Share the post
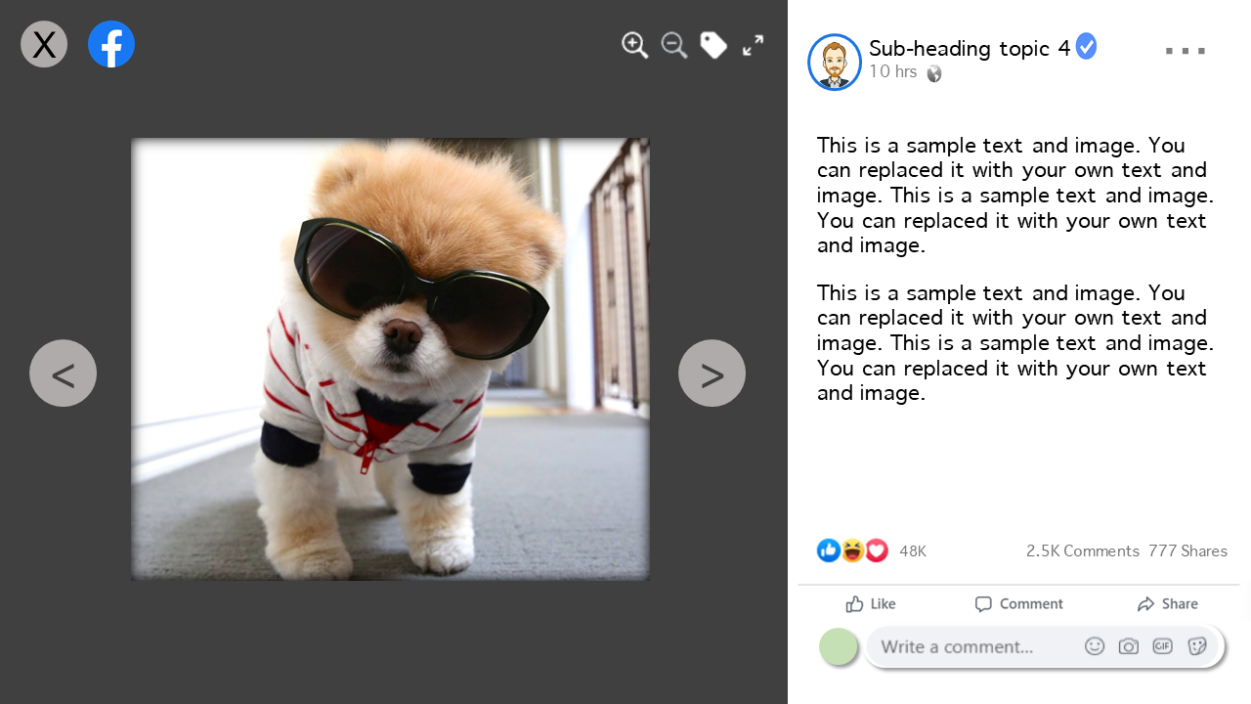 pos(1167,604)
